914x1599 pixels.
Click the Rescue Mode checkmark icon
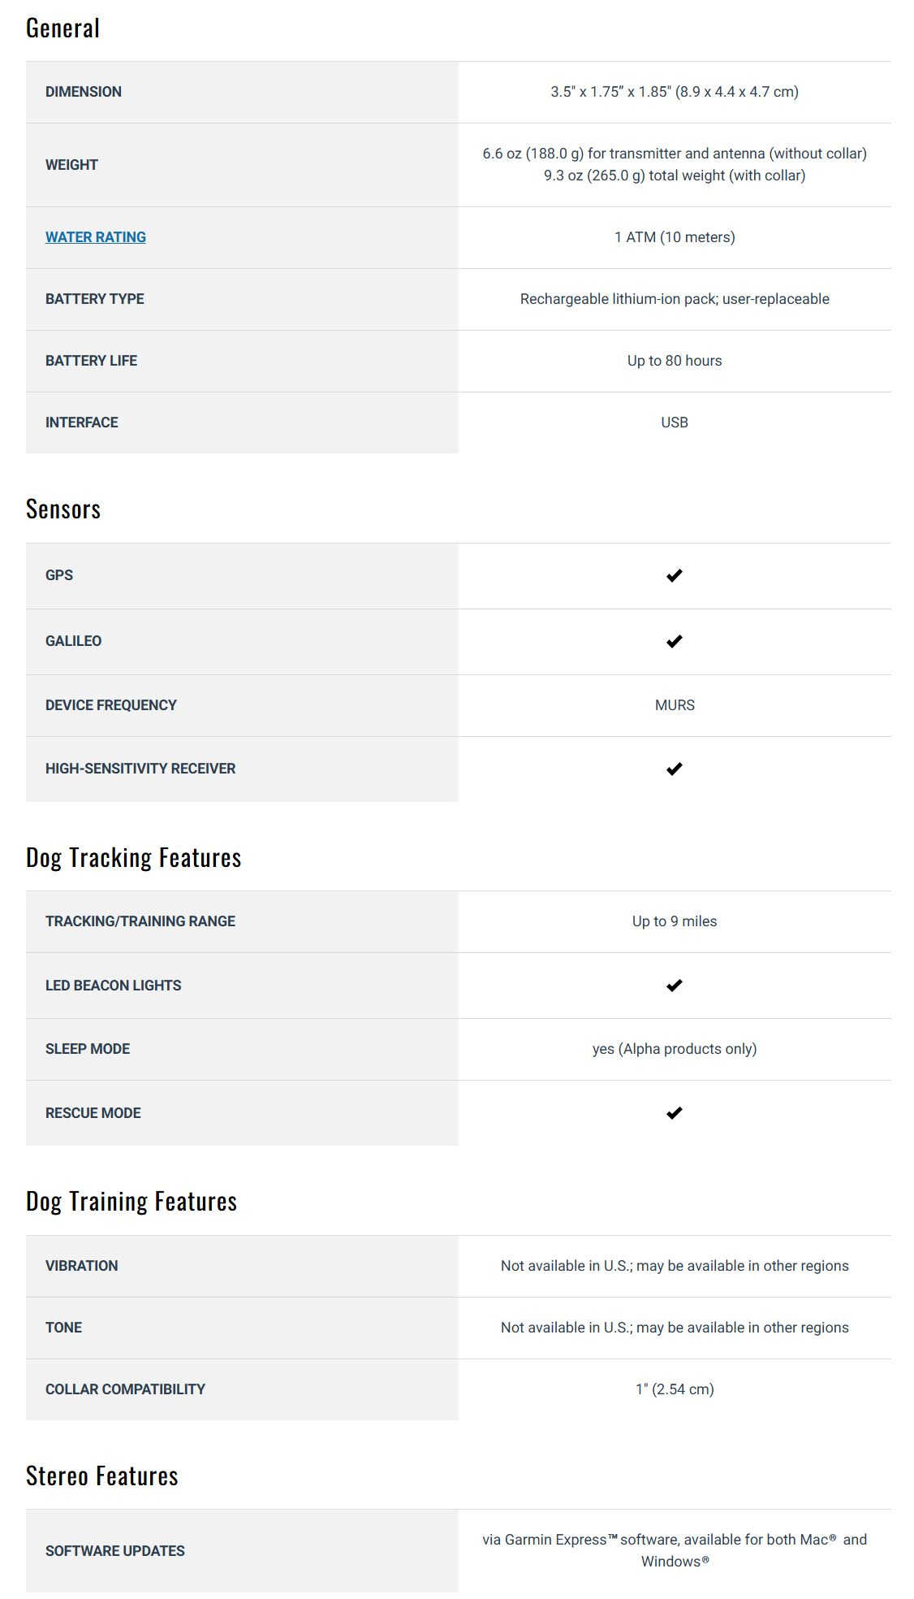tap(674, 1113)
